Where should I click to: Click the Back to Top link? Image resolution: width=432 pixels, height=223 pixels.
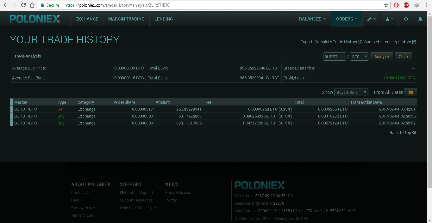[400, 133]
